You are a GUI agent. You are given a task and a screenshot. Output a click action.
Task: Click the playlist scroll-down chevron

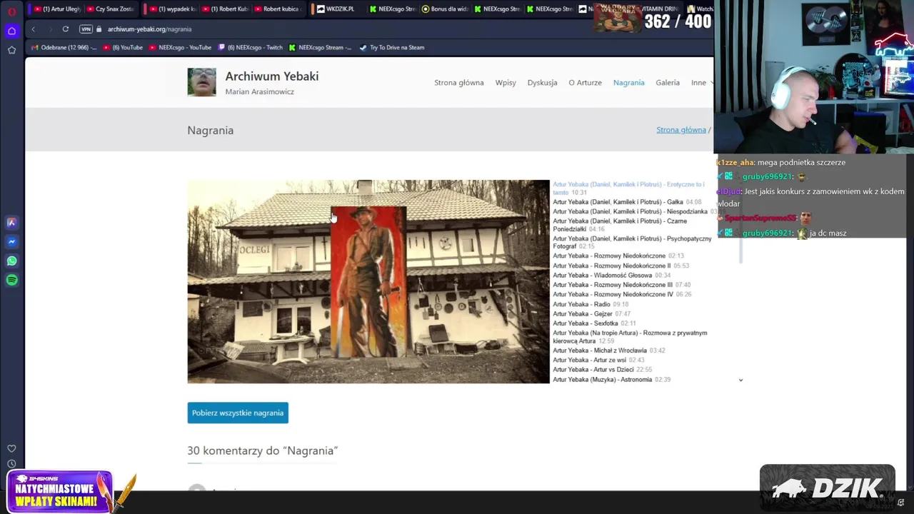tap(740, 380)
